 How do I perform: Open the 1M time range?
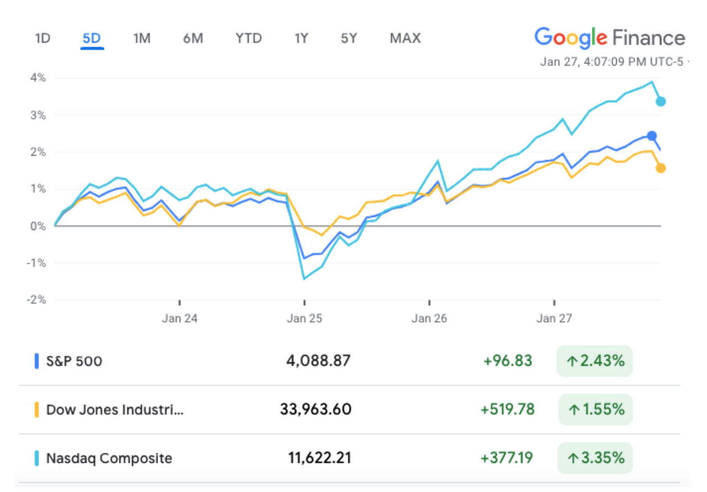142,39
